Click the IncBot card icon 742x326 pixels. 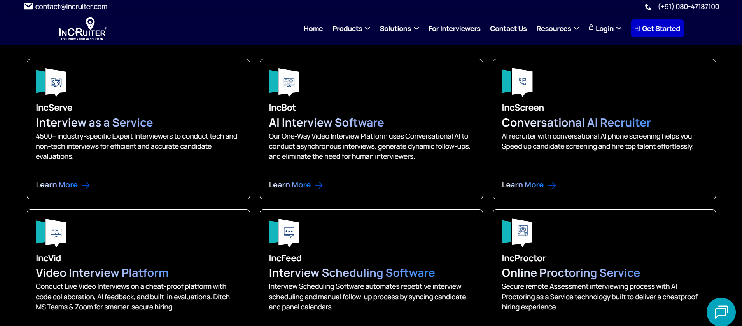pyautogui.click(x=284, y=82)
